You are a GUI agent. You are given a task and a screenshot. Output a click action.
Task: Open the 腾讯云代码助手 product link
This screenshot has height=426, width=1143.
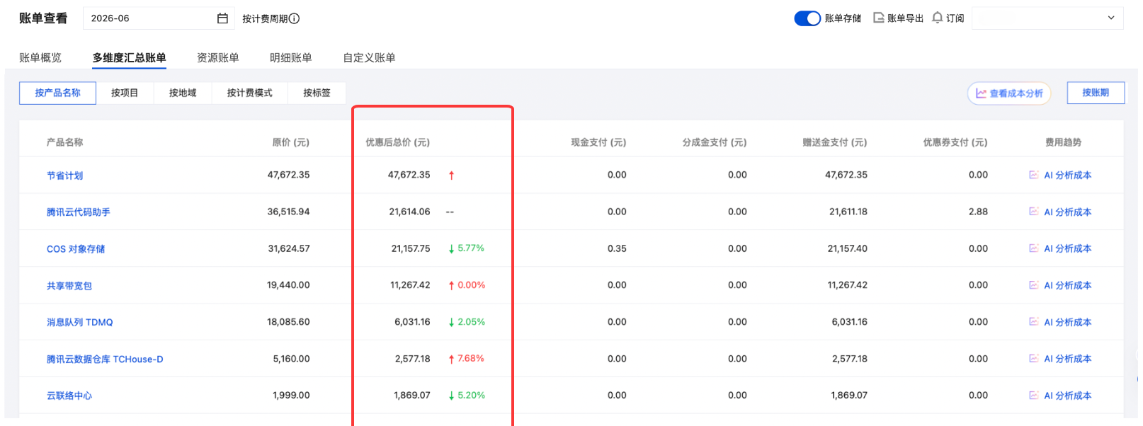(79, 212)
